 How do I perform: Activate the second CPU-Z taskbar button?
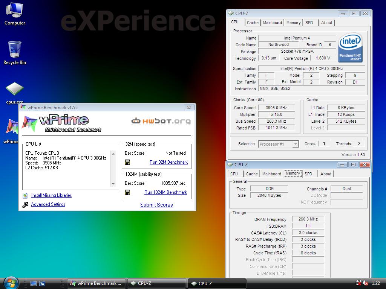click(x=217, y=283)
